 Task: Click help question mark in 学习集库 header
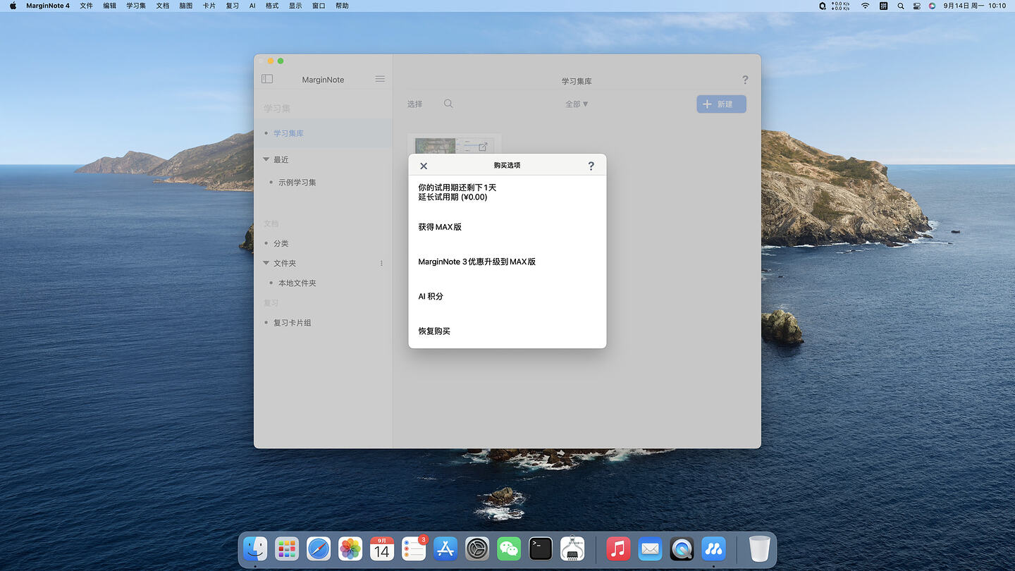[745, 80]
